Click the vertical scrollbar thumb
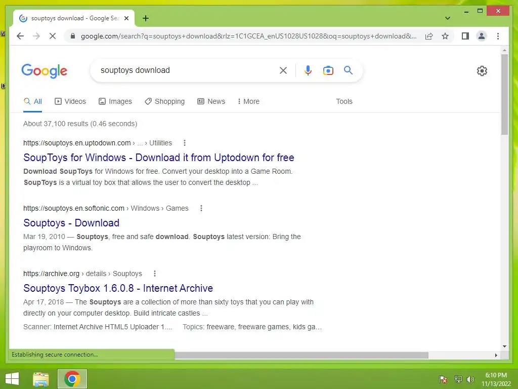Viewport: 518px width, 389px height. pos(504,94)
